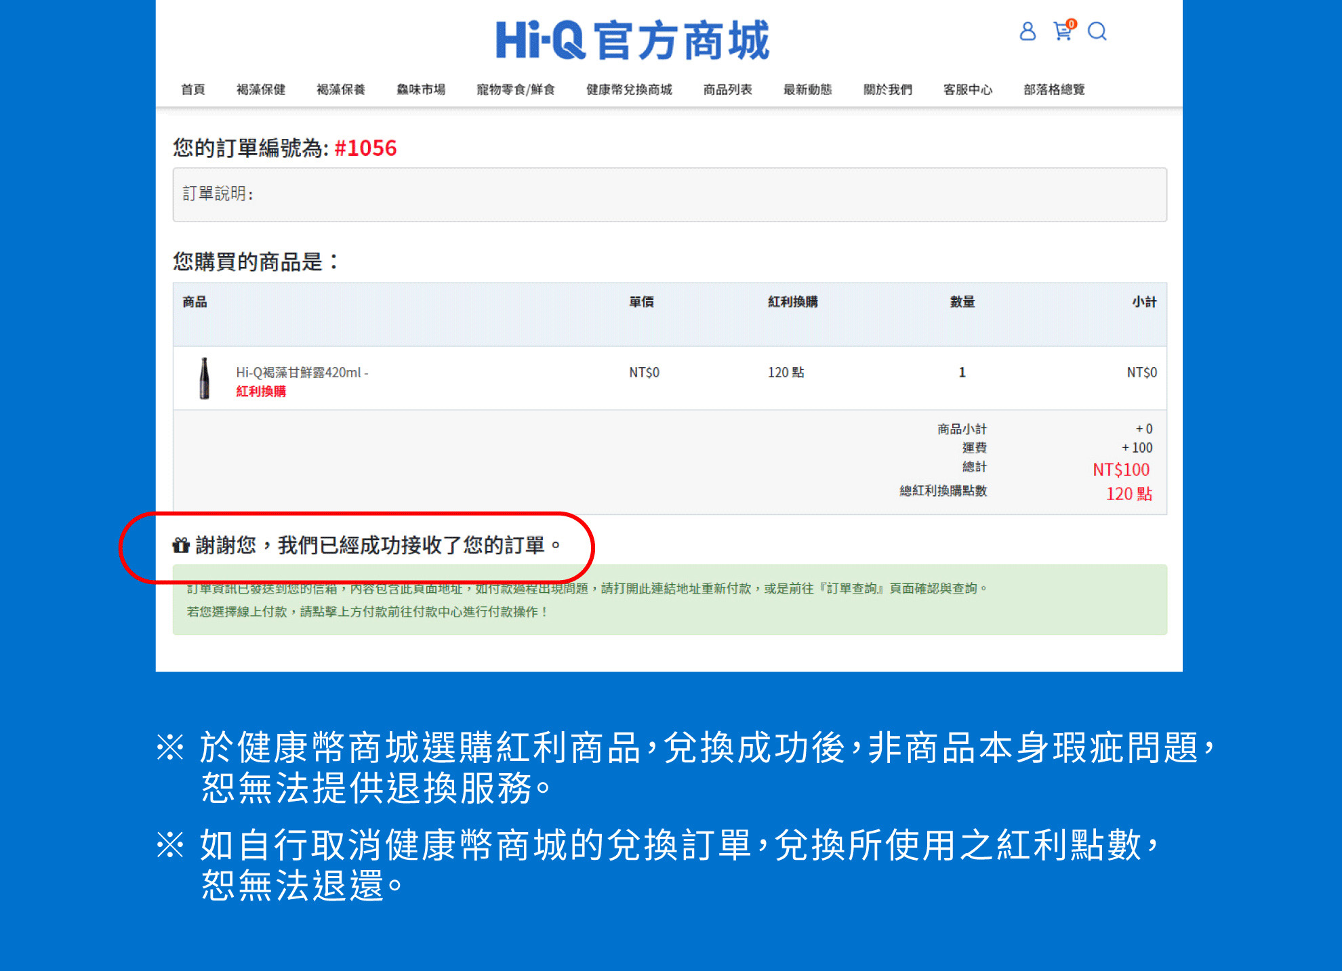Click the 小計 column header
Viewport: 1342px width, 971px height.
point(1144,302)
